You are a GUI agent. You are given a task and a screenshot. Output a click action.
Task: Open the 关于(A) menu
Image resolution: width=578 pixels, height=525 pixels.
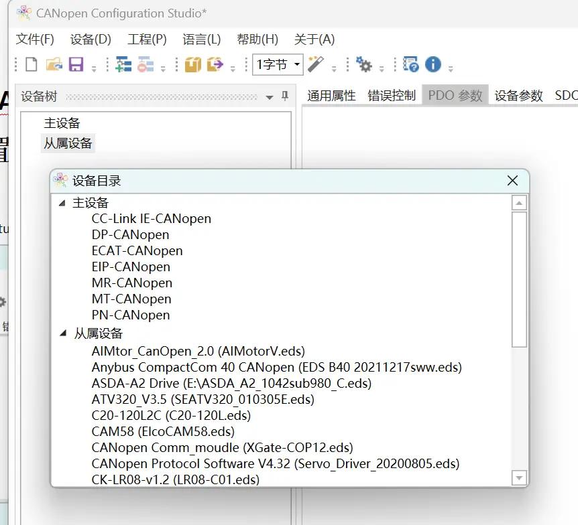[314, 39]
